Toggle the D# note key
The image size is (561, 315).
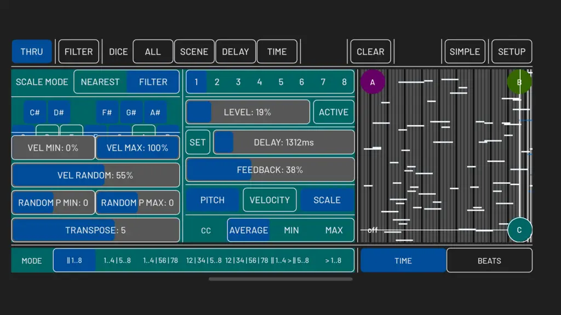click(59, 113)
